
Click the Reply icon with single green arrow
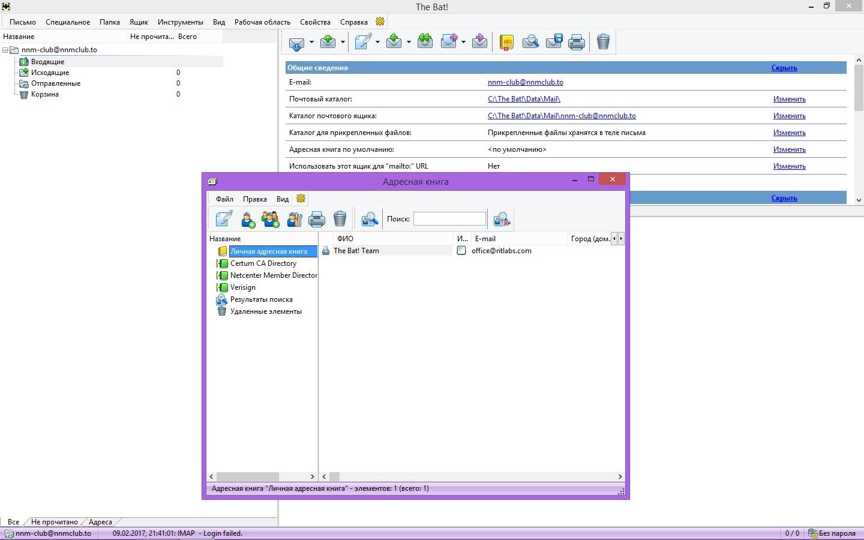[x=394, y=41]
